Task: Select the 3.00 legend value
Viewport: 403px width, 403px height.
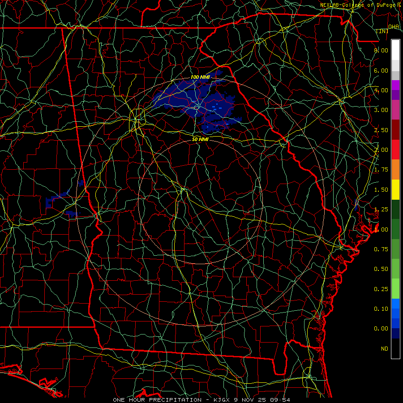Action: tap(381, 110)
